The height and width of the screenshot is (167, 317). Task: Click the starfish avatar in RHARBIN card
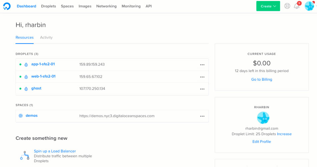[263, 118]
